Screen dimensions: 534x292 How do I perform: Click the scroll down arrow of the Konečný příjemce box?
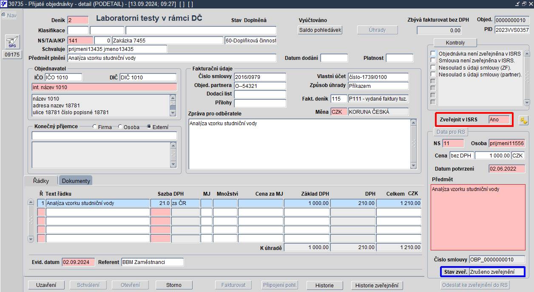click(x=173, y=165)
